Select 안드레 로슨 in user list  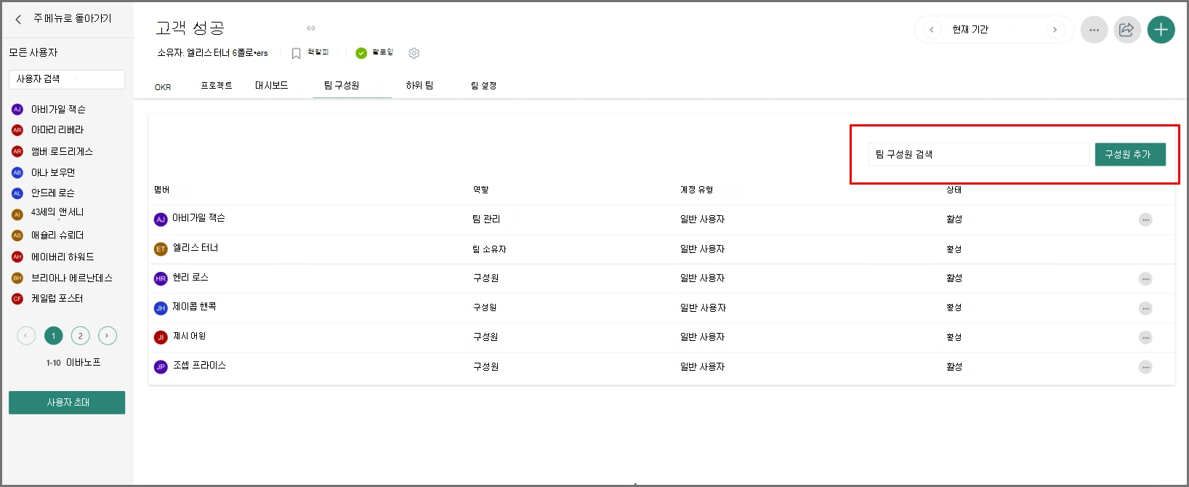[52, 193]
